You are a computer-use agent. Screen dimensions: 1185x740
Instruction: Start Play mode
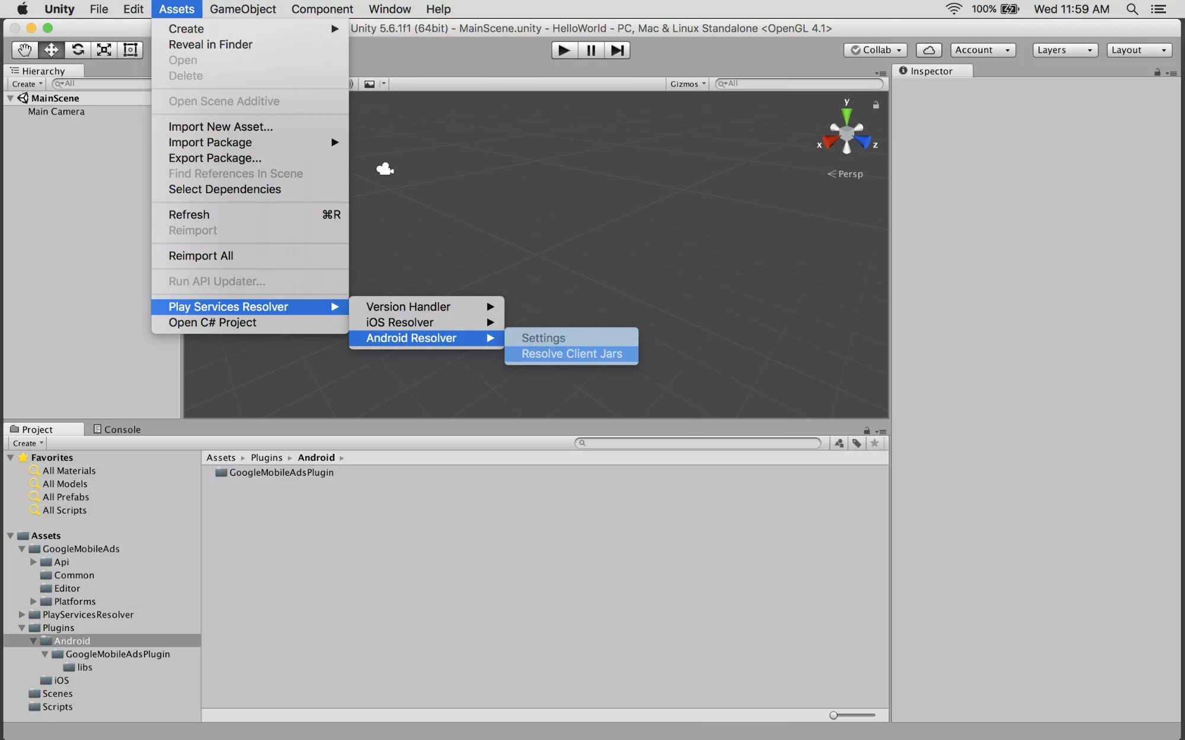point(564,50)
